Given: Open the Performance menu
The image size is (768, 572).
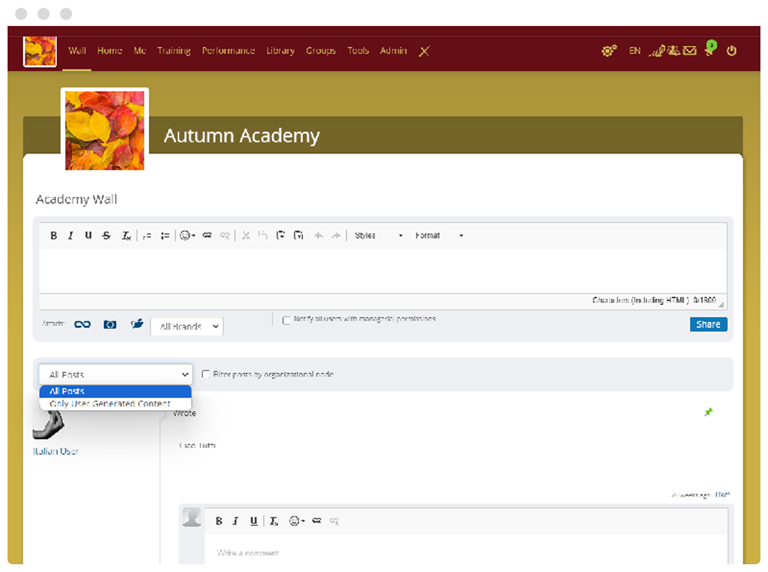Looking at the screenshot, I should point(228,51).
